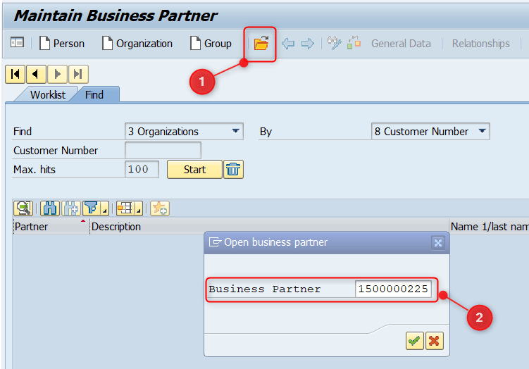Screen dimensions: 529x369
Task: Click the Description column header
Action: (269, 227)
